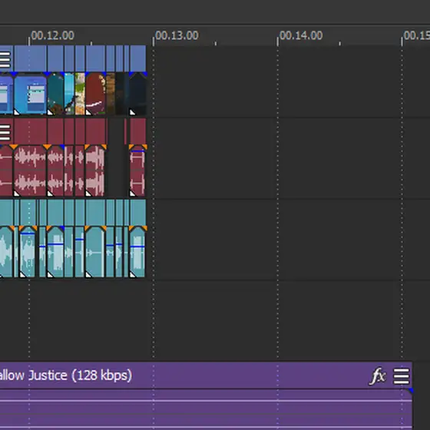Screen dimensions: 430x430
Task: Open the fx icon on Justice audio event
Action: [x=378, y=375]
